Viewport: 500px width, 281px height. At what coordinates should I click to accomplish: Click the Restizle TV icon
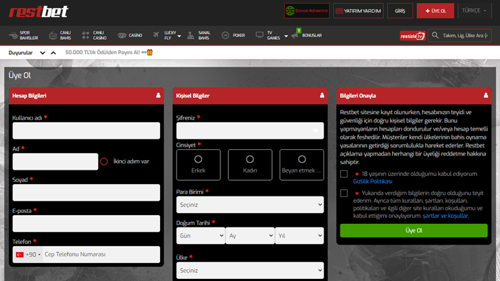412,36
